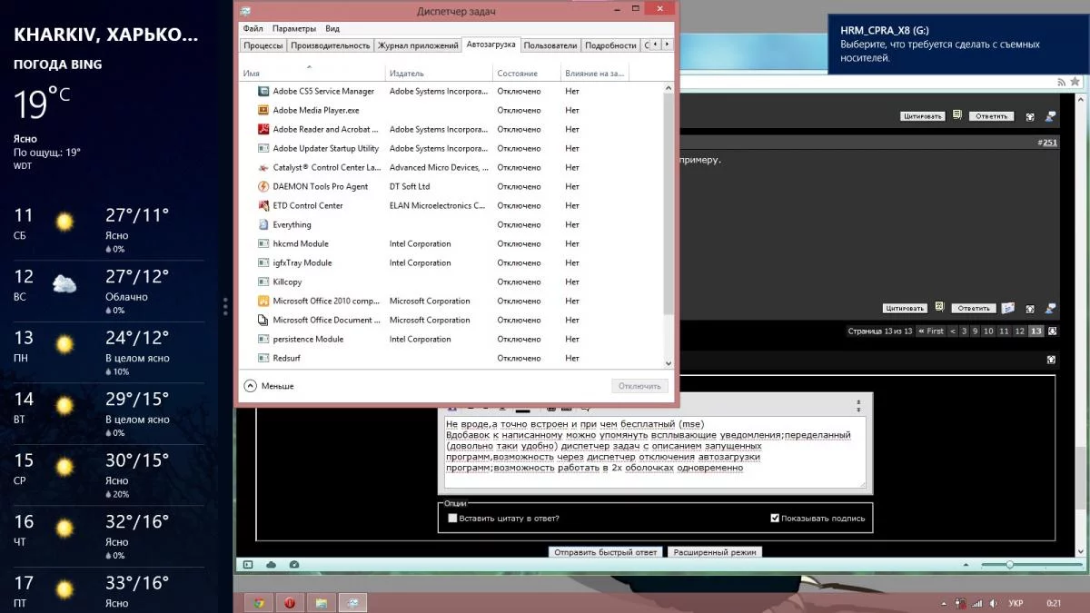Click Adobe Media Player.exe icon

pos(263,110)
